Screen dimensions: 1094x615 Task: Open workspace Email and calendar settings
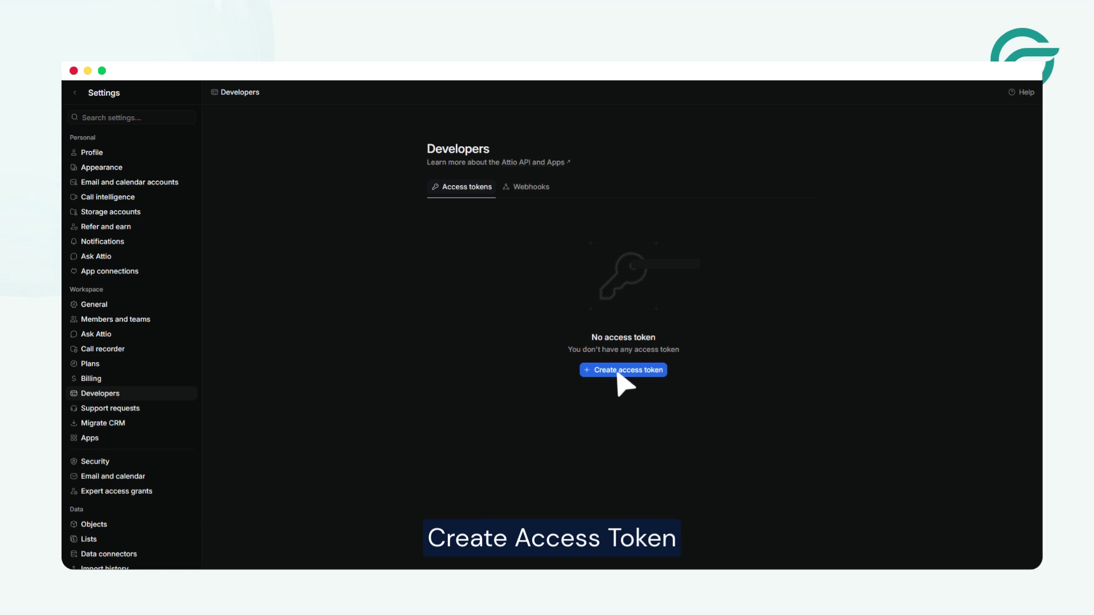(x=132, y=476)
